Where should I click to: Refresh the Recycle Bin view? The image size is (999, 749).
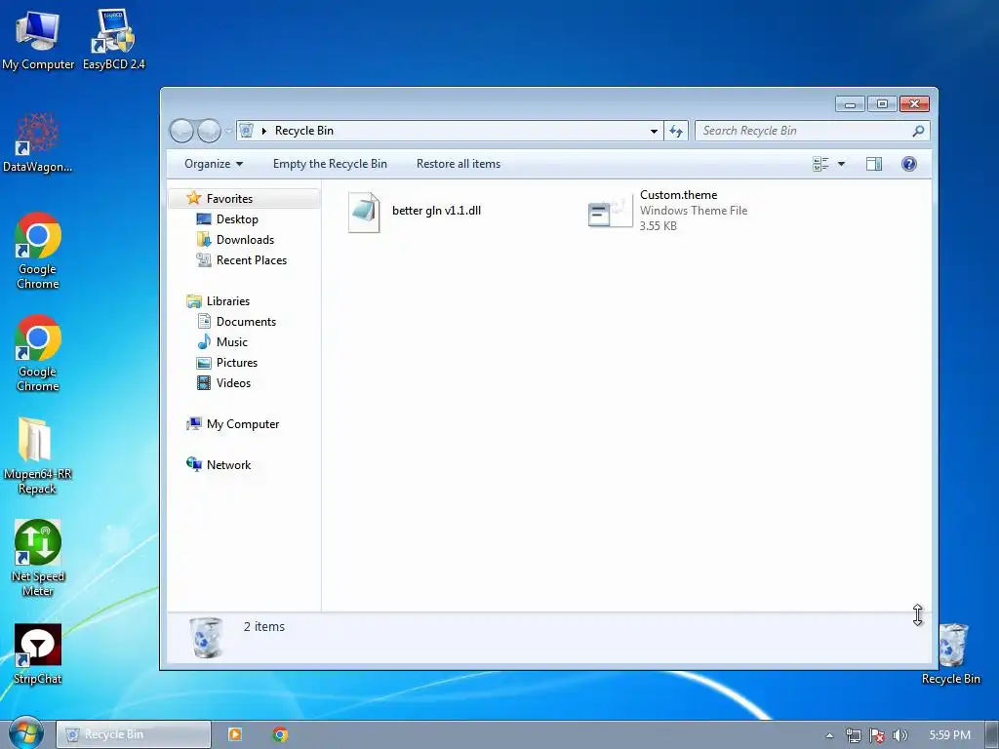676,131
